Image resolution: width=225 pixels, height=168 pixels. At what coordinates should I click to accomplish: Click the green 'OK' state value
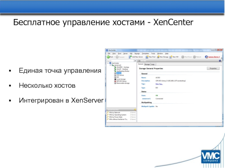pyautogui.click(x=157, y=95)
